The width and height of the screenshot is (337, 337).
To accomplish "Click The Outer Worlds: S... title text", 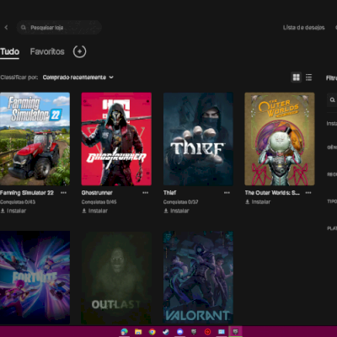I will coord(272,193).
